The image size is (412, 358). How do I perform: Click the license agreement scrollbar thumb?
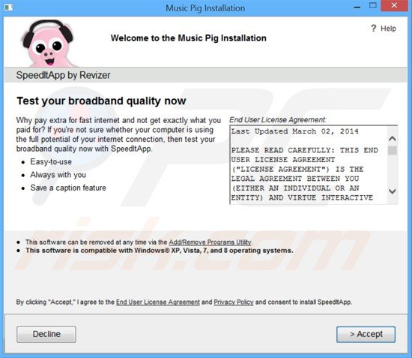(x=393, y=151)
